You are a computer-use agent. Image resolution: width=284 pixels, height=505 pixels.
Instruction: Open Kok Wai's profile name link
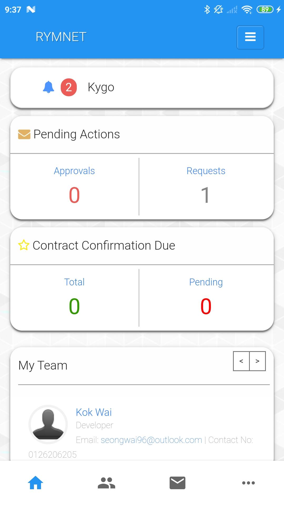[x=94, y=412]
